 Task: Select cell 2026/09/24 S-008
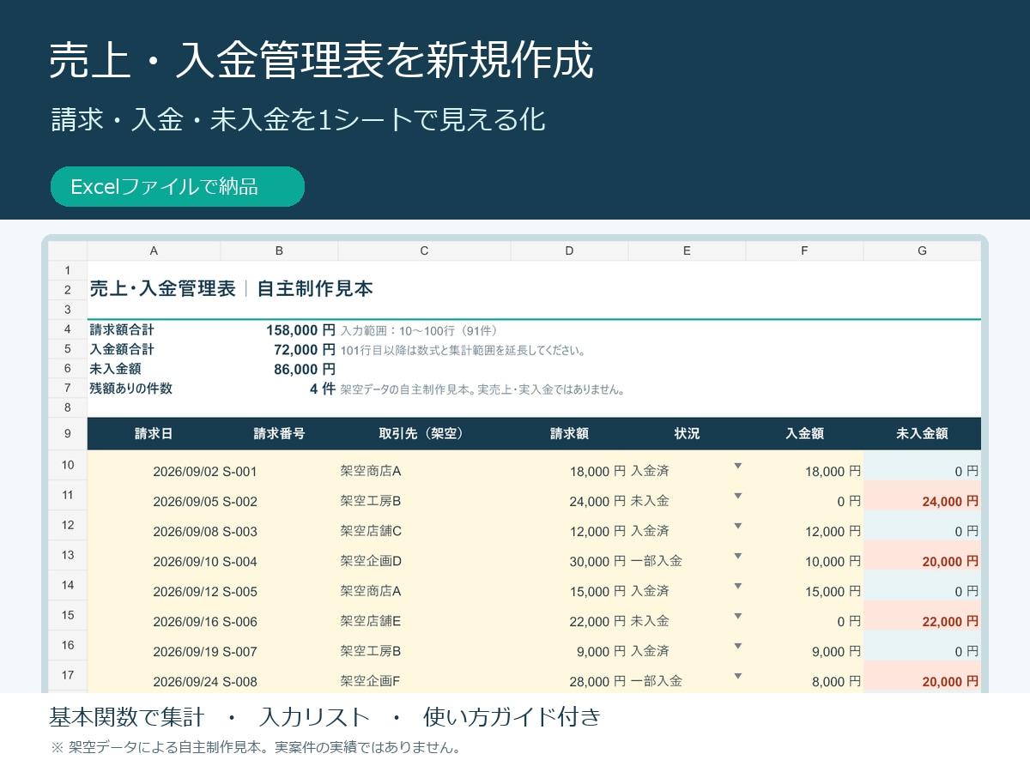(x=205, y=681)
